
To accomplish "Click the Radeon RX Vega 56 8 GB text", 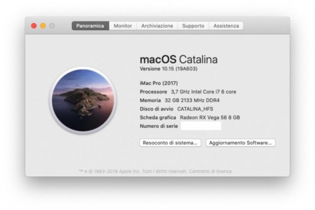I will pos(209,118).
